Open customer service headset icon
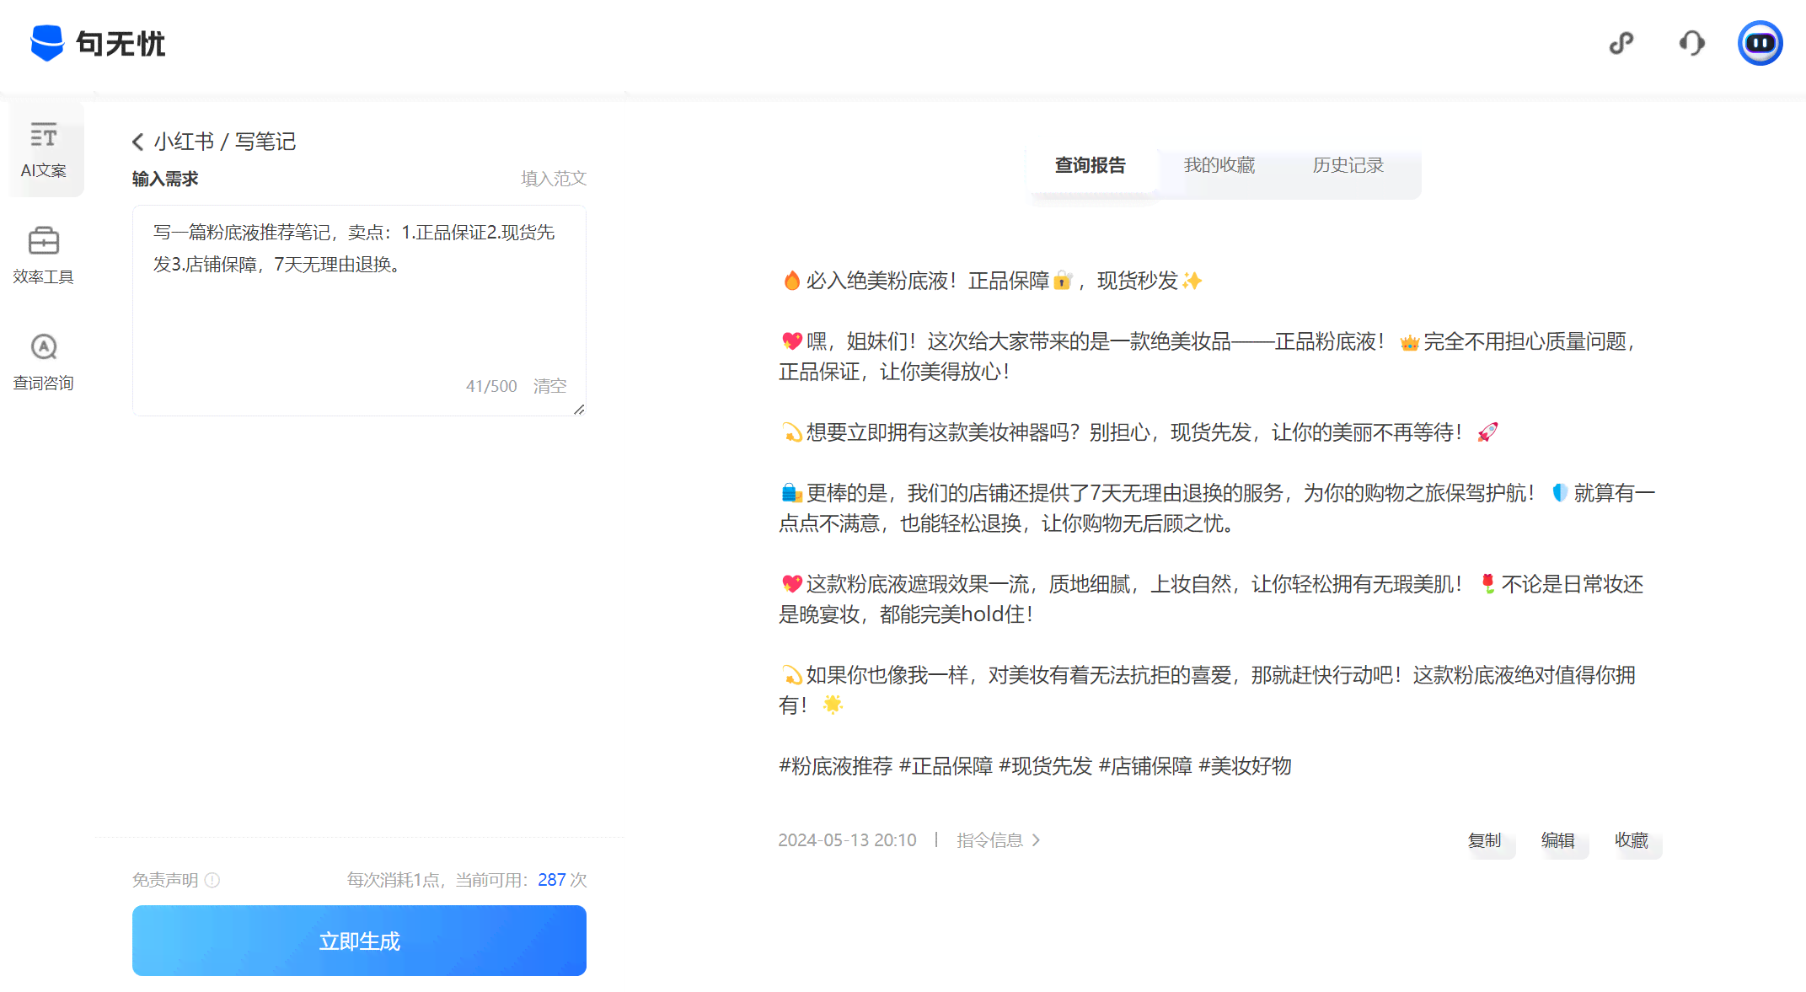Screen dimensions: 1806x992 coord(1691,43)
